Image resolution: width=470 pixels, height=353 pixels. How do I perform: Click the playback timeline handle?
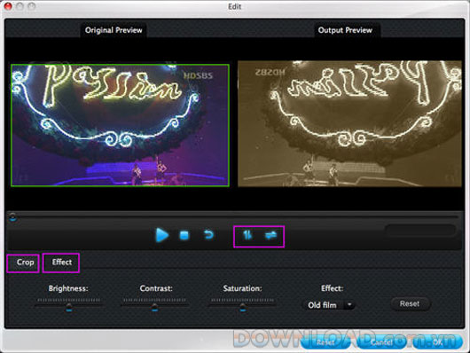click(x=12, y=216)
